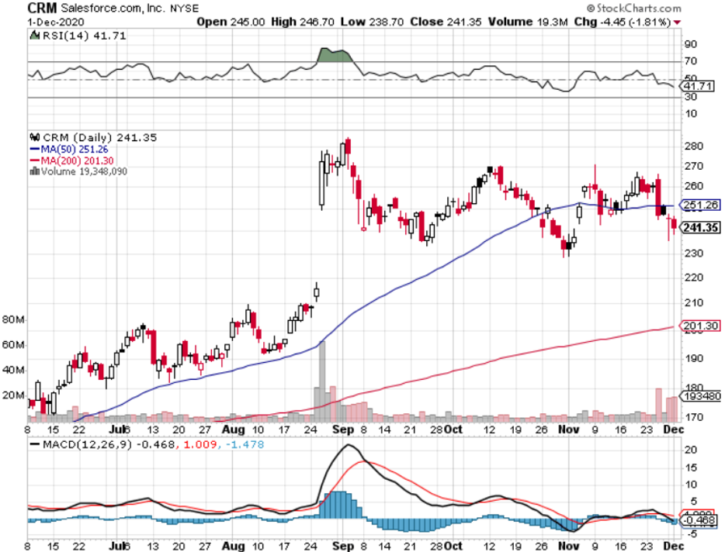Click the RSI(14) legend area icon
The width and height of the screenshot is (725, 552).
[33, 36]
